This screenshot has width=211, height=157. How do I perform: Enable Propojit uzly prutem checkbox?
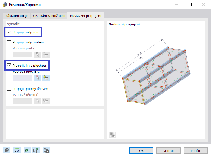[9, 42]
